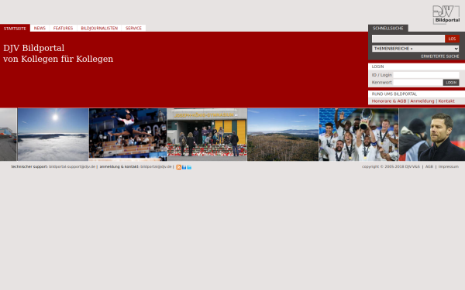Open the AGB footer link
This screenshot has height=290, width=465.
tap(429, 166)
